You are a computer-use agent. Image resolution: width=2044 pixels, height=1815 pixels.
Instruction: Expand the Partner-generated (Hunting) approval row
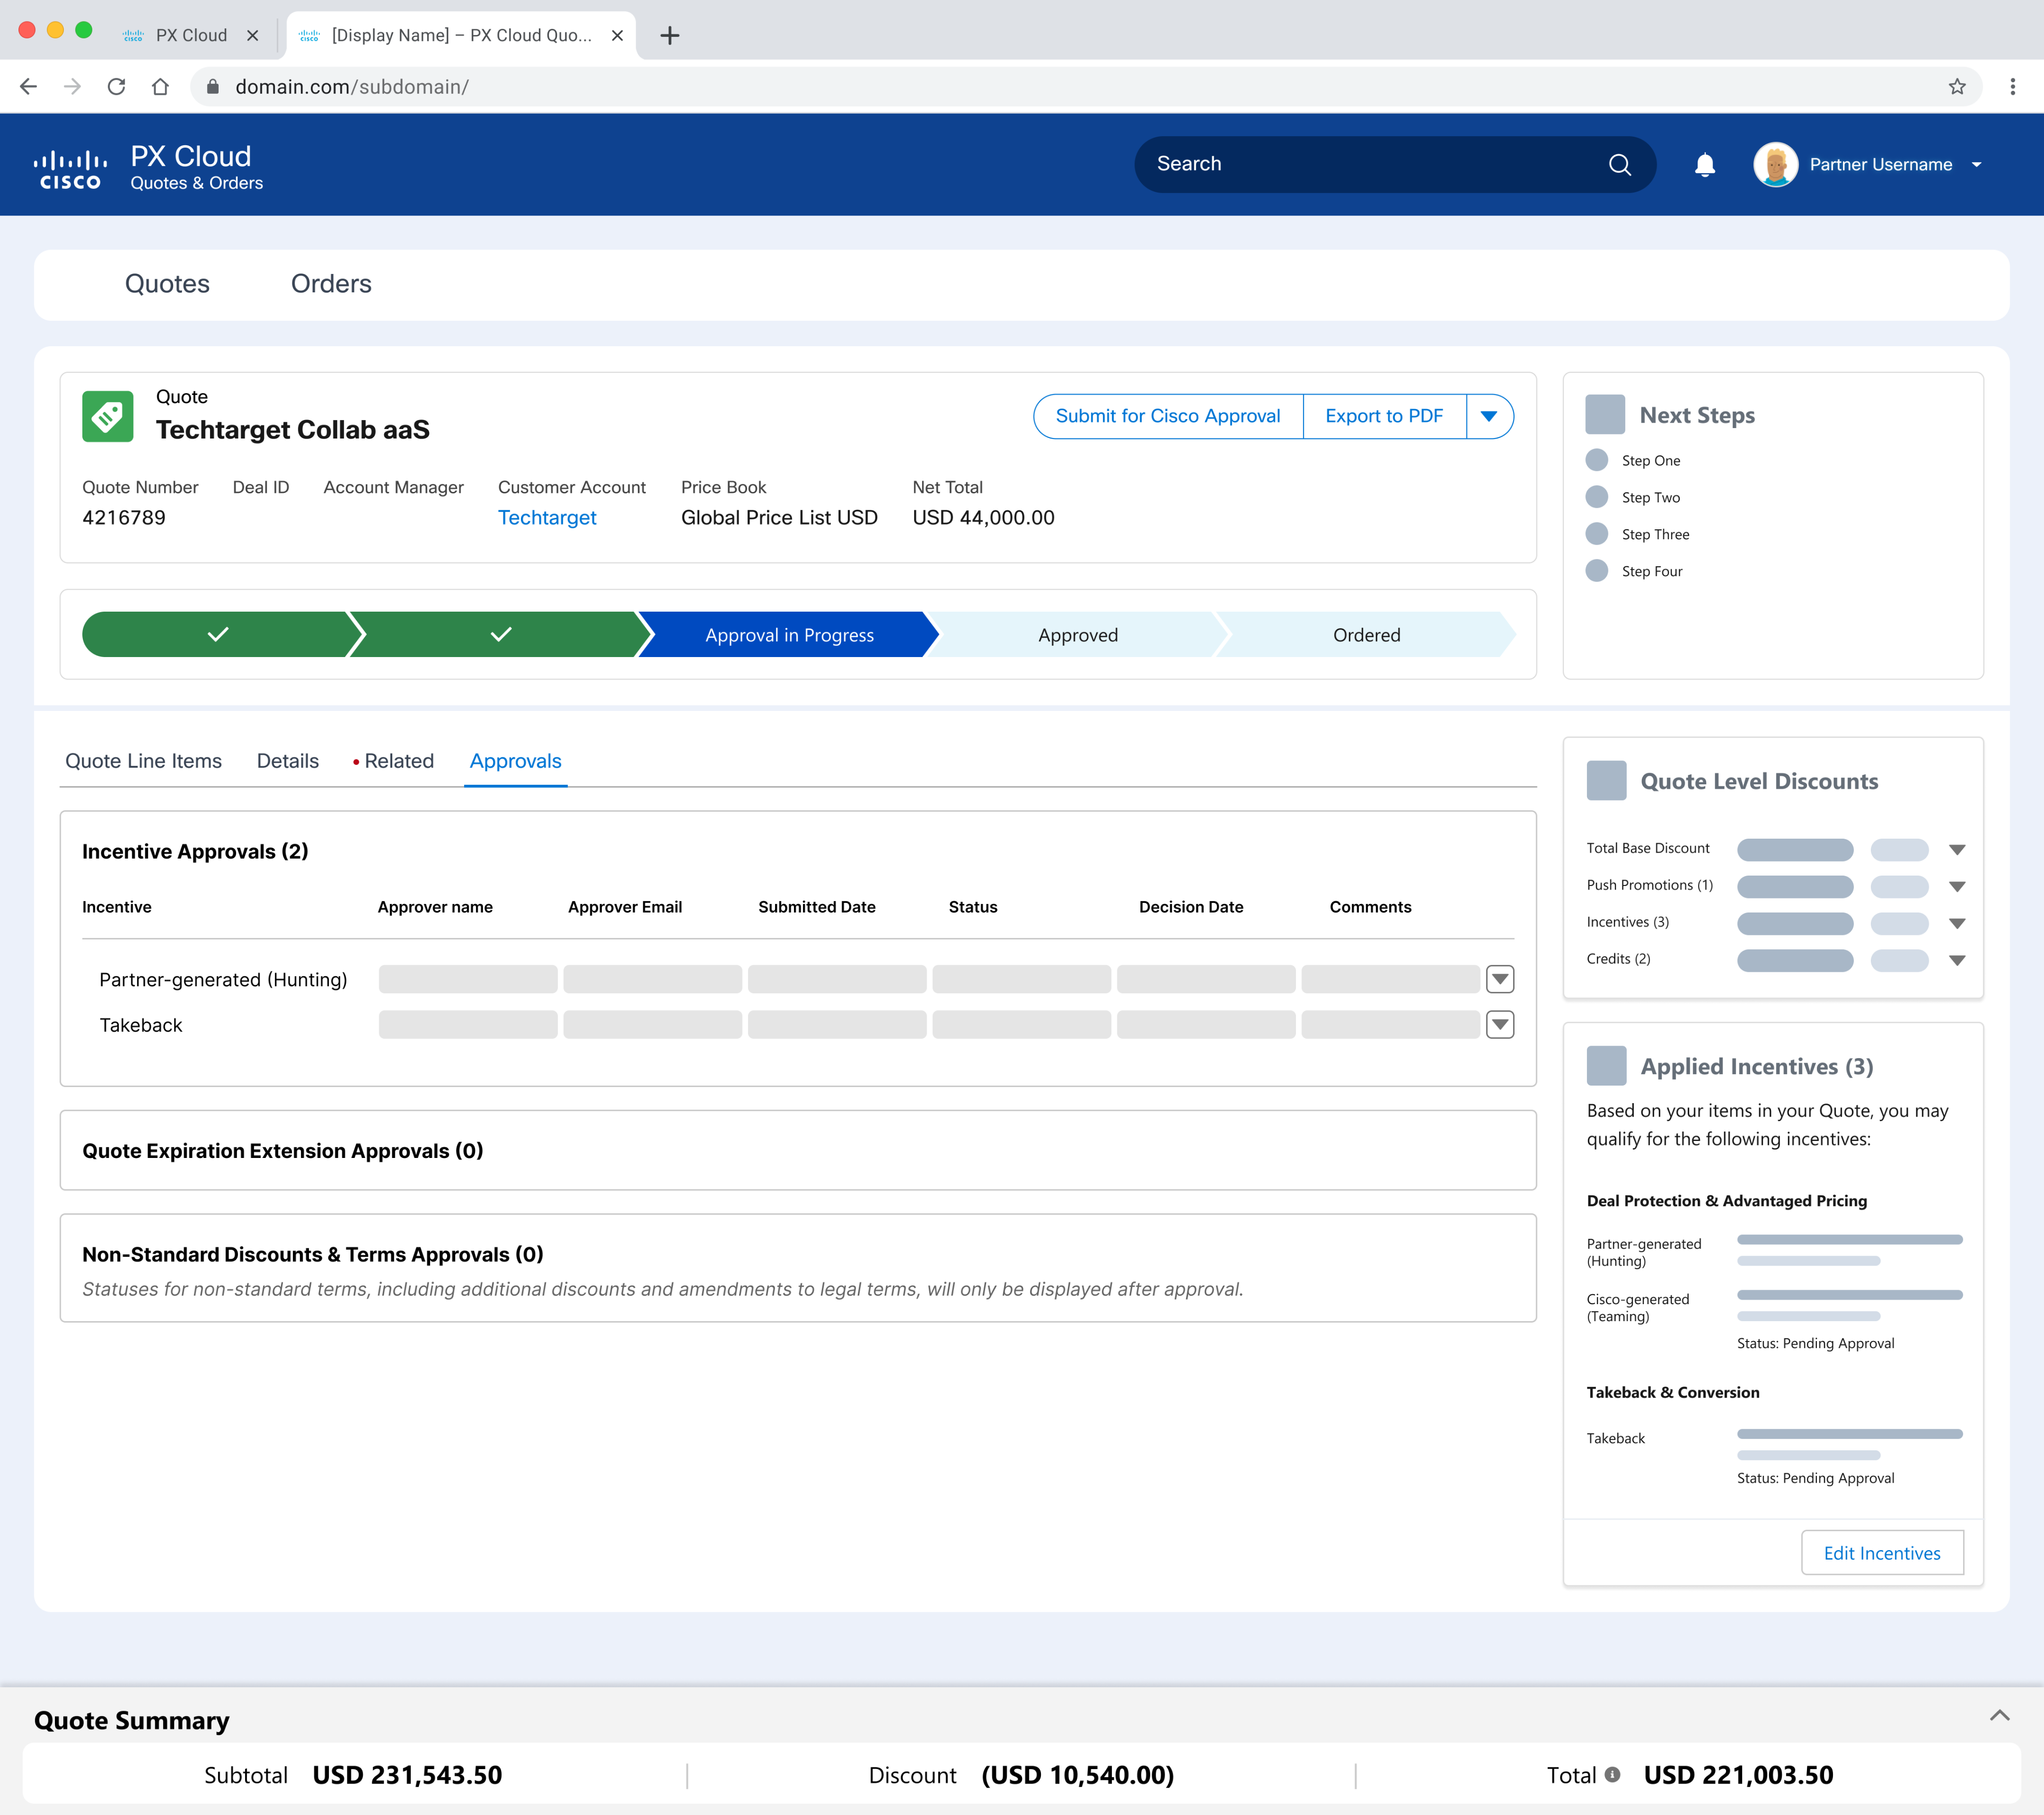(x=1499, y=979)
